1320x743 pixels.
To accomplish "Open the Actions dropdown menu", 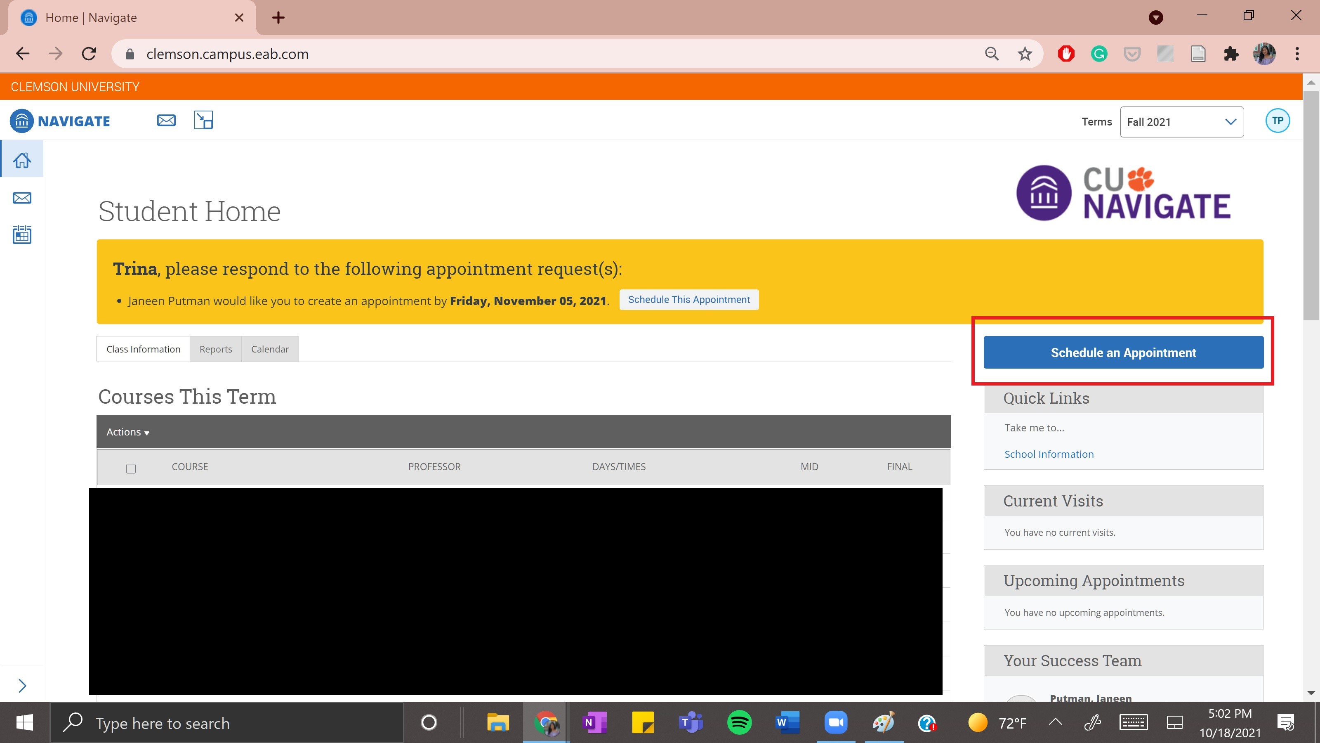I will tap(127, 432).
